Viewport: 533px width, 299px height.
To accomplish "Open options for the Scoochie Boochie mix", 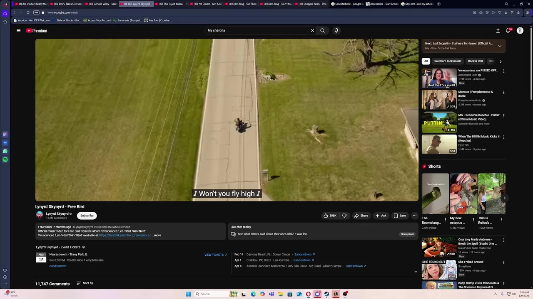I will click(x=503, y=116).
